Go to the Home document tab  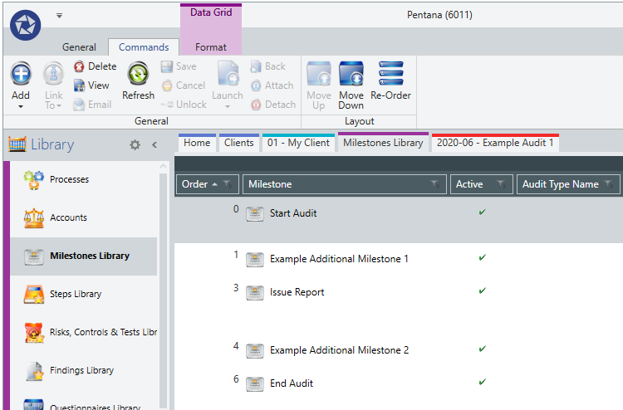pos(197,143)
